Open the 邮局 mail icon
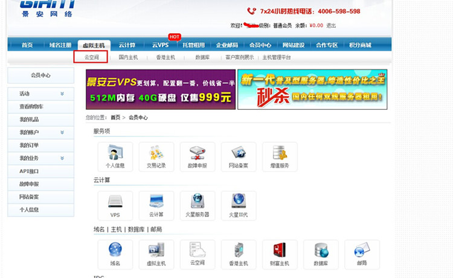 click(362, 254)
